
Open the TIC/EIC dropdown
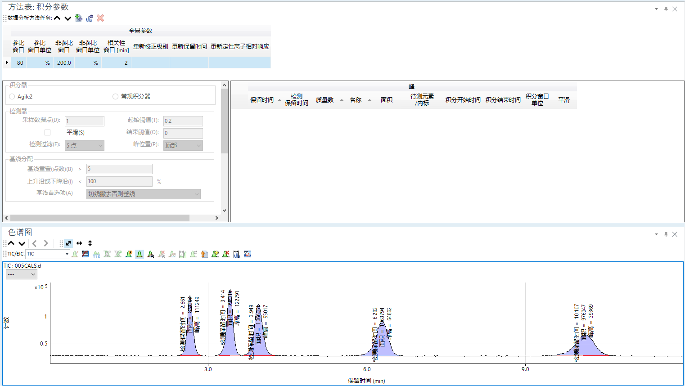click(x=67, y=254)
